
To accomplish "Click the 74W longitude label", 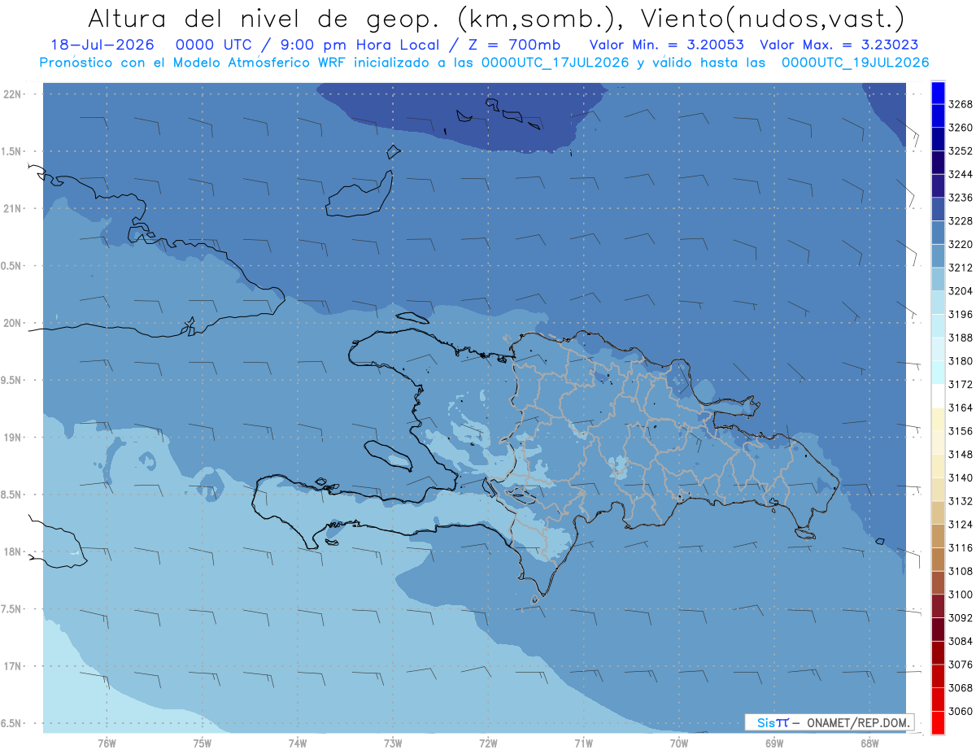I will click(297, 743).
